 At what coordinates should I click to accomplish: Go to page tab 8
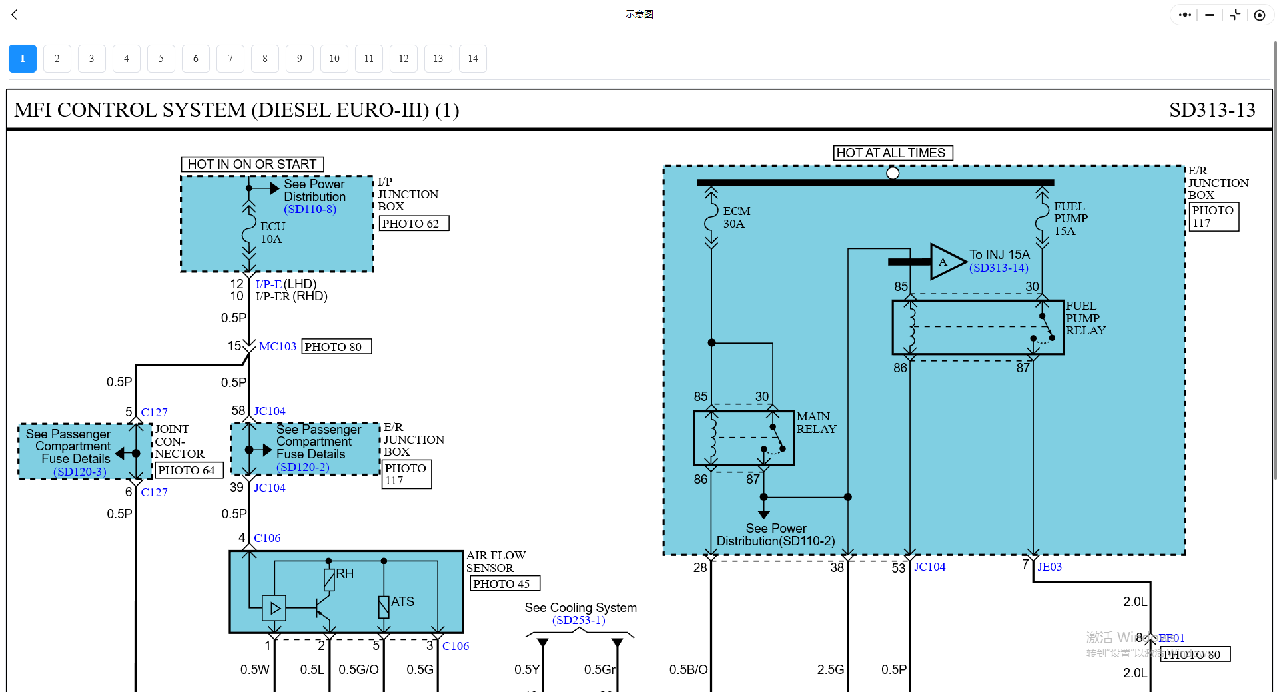pyautogui.click(x=265, y=59)
